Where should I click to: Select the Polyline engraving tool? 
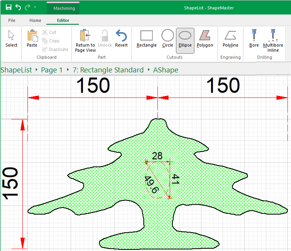230,39
